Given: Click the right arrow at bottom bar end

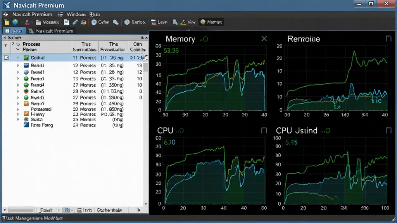Looking at the screenshot, I should click(139, 210).
